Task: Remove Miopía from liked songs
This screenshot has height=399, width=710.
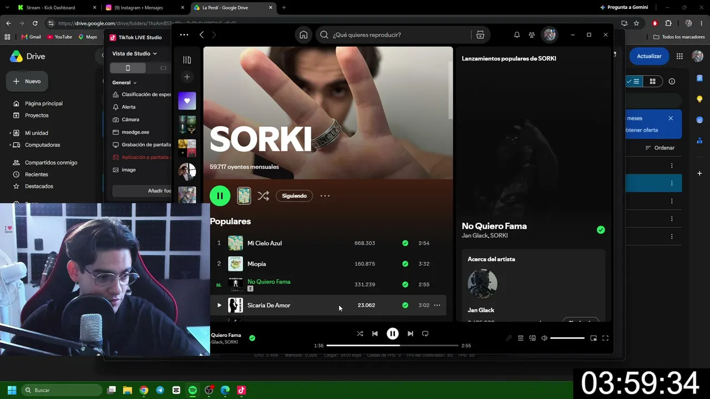Action: tap(405, 264)
